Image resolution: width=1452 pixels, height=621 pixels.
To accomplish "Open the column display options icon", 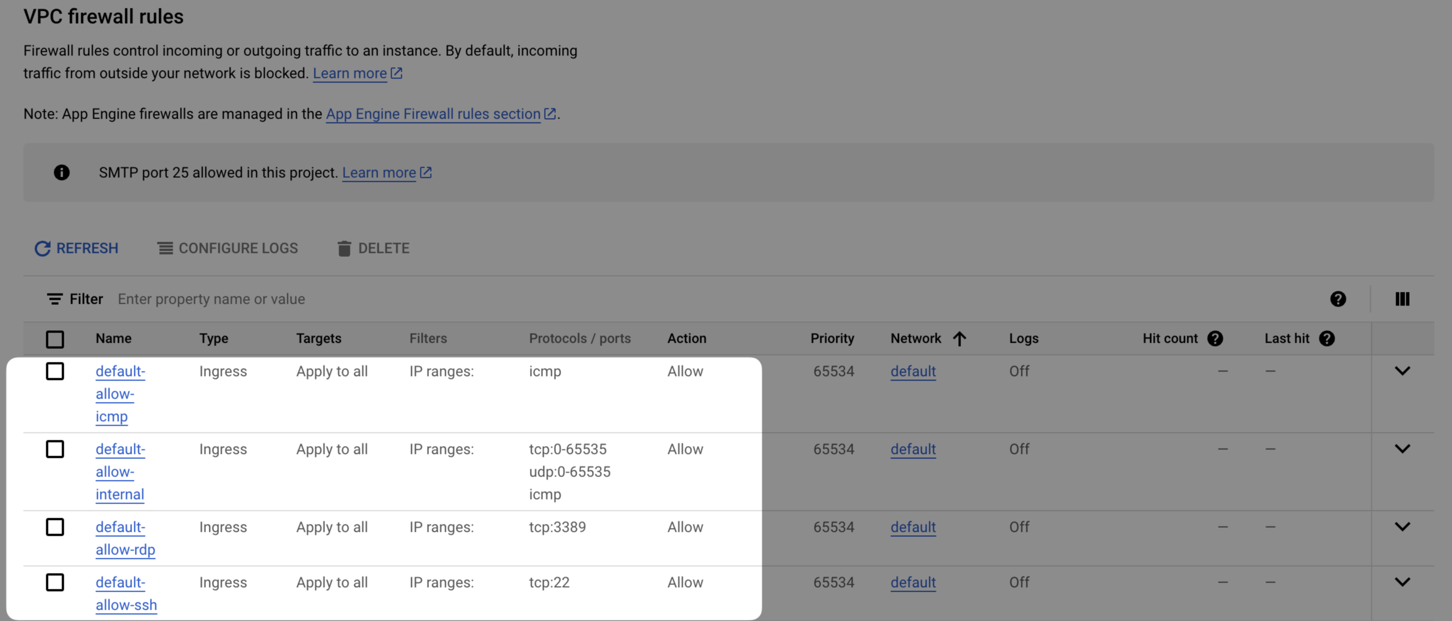I will pyautogui.click(x=1402, y=299).
